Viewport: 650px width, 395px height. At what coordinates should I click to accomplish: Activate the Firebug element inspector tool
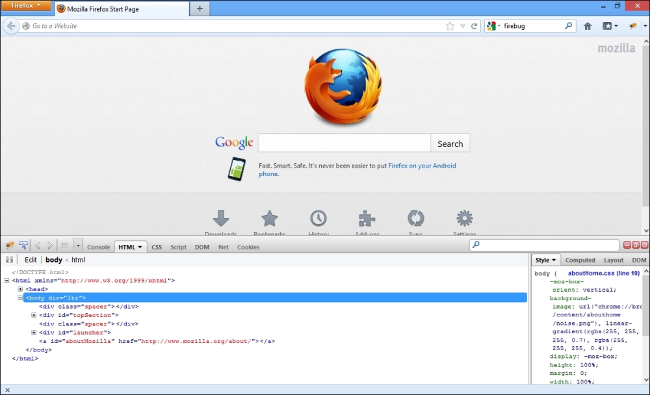[x=23, y=246]
